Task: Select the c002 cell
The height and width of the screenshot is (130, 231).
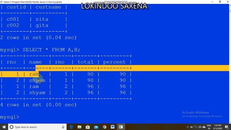Action: (13, 25)
